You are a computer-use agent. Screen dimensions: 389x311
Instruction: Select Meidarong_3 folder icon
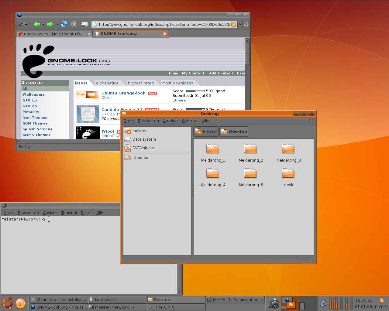point(288,149)
